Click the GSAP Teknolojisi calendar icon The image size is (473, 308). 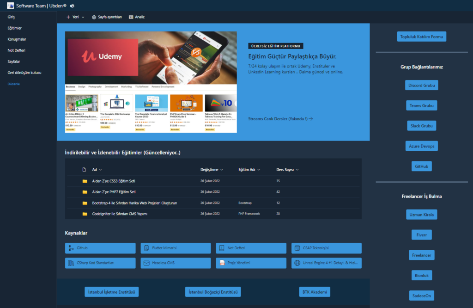(297, 248)
